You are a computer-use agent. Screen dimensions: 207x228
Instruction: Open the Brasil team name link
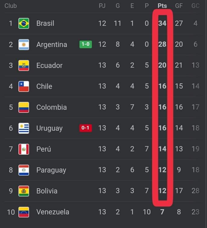[45, 23]
